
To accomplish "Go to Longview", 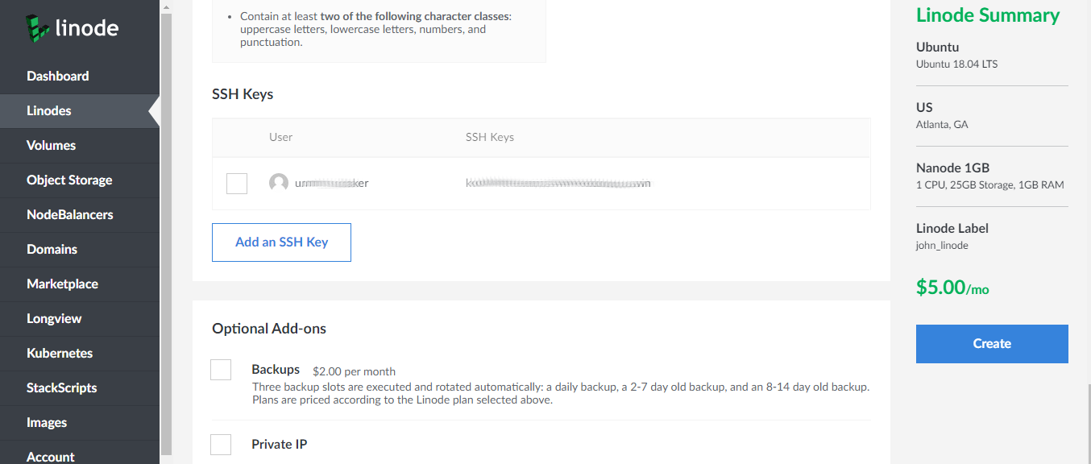I will (x=55, y=319).
